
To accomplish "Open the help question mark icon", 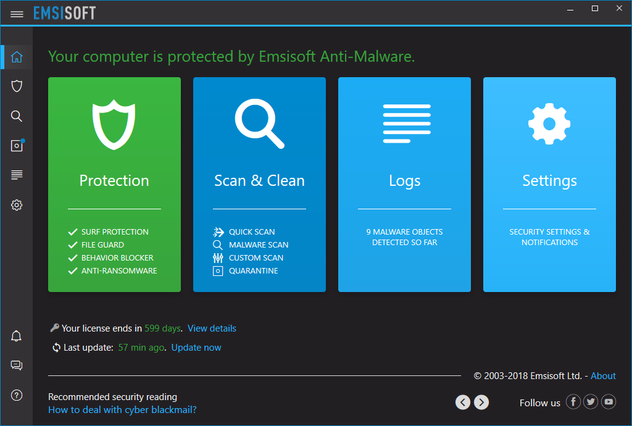I will click(x=16, y=395).
